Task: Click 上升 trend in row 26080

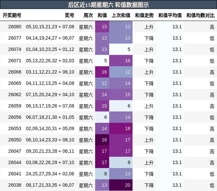Action: 149,27
